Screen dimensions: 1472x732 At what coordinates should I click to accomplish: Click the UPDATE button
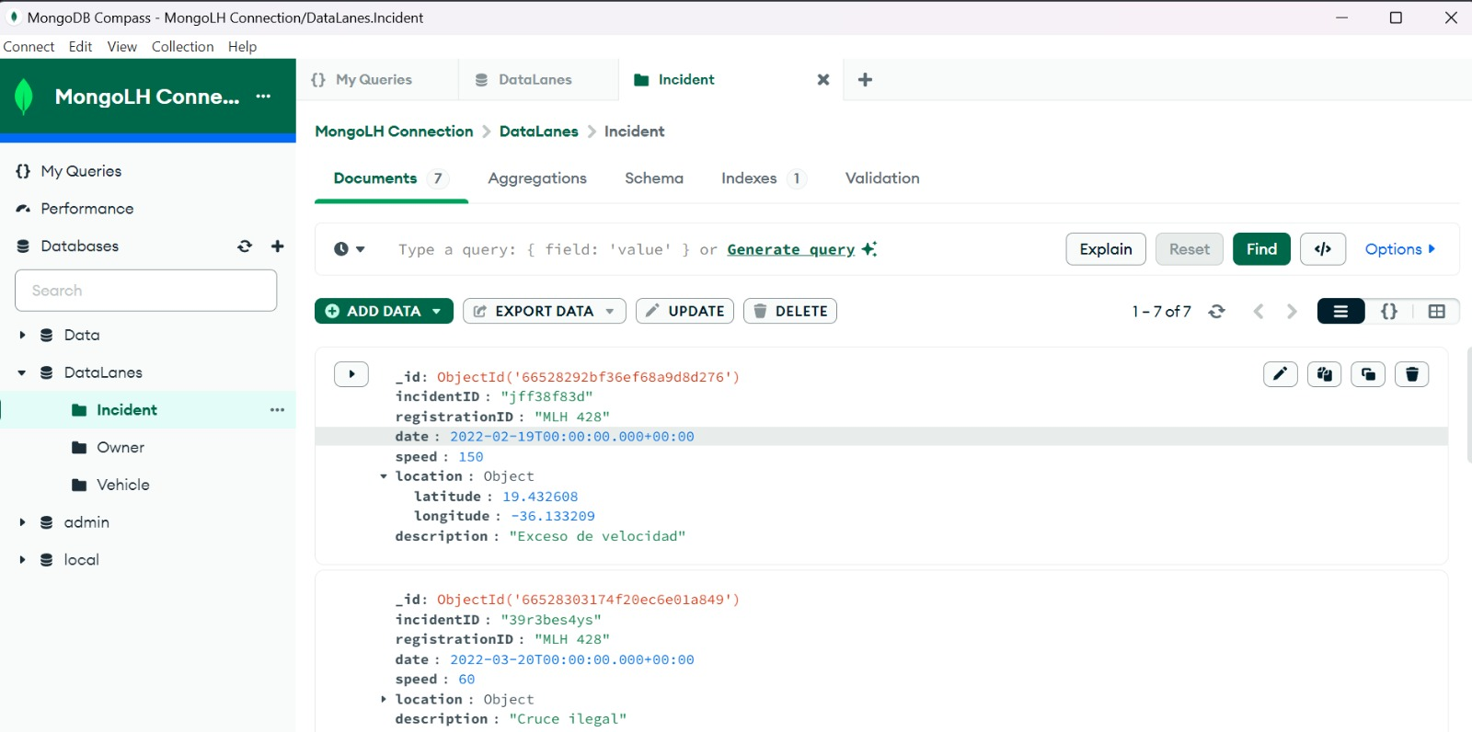[x=684, y=312]
